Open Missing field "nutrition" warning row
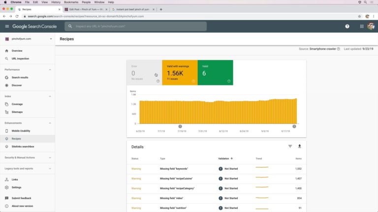The image size is (378, 212). pyautogui.click(x=217, y=208)
